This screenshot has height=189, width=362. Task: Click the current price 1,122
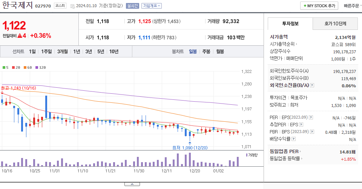click(14, 25)
